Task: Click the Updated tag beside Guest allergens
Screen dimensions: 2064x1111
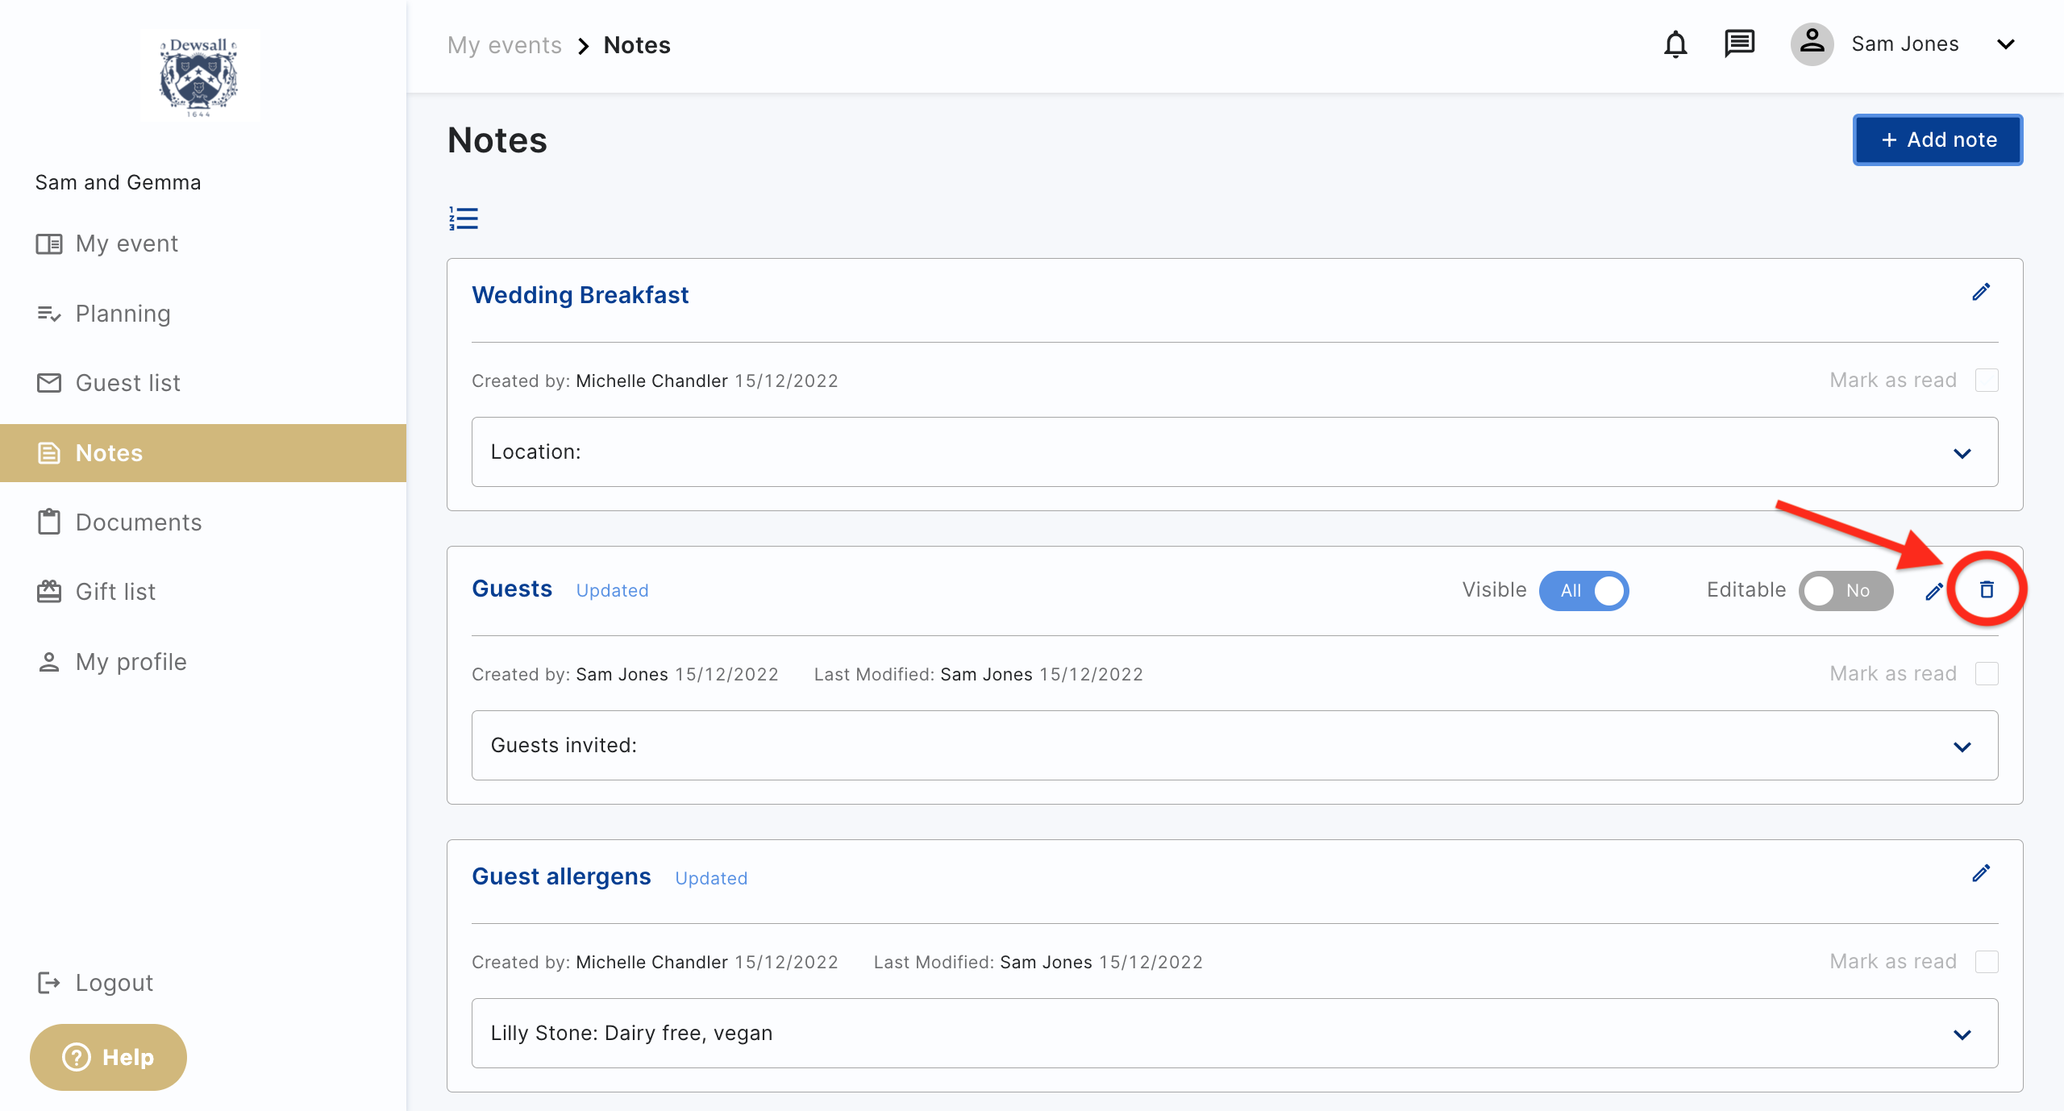Action: [711, 879]
